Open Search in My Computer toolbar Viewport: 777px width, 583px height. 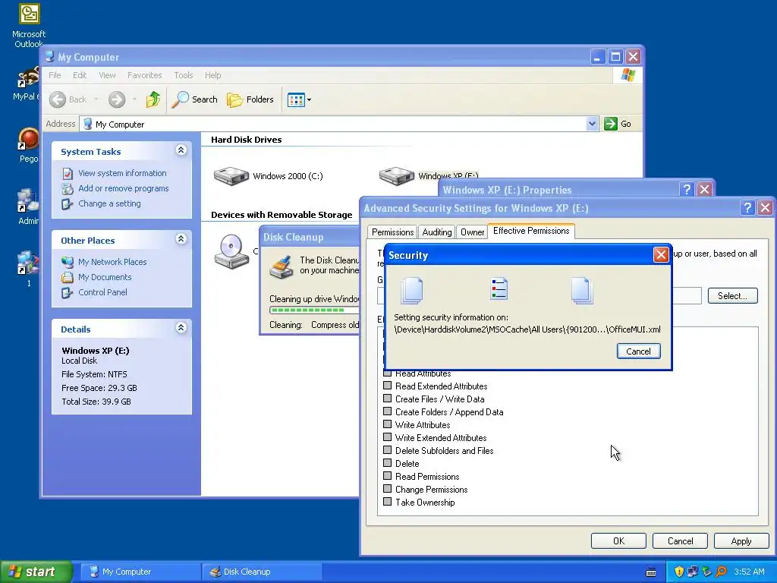[195, 99]
